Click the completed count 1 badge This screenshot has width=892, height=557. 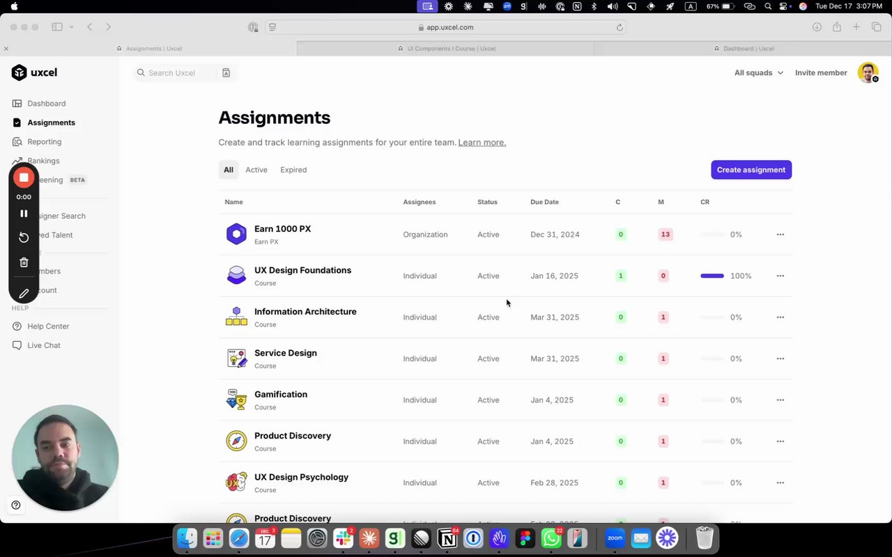click(x=620, y=276)
